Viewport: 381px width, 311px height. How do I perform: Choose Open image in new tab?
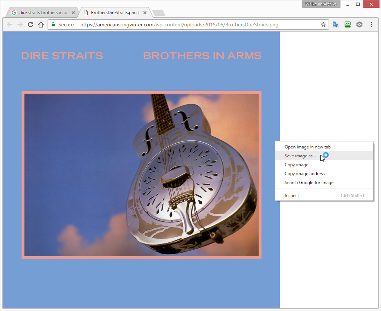coord(324,147)
